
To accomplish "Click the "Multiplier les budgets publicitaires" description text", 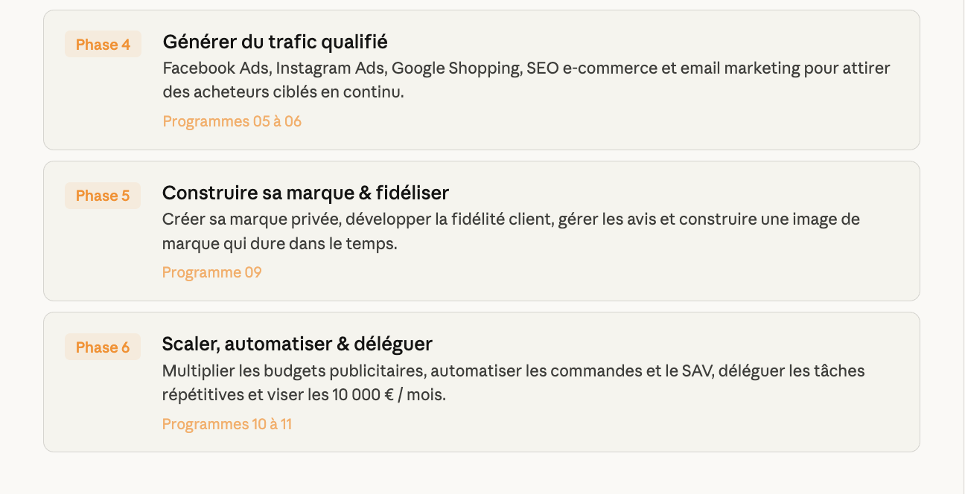I will pos(293,370).
